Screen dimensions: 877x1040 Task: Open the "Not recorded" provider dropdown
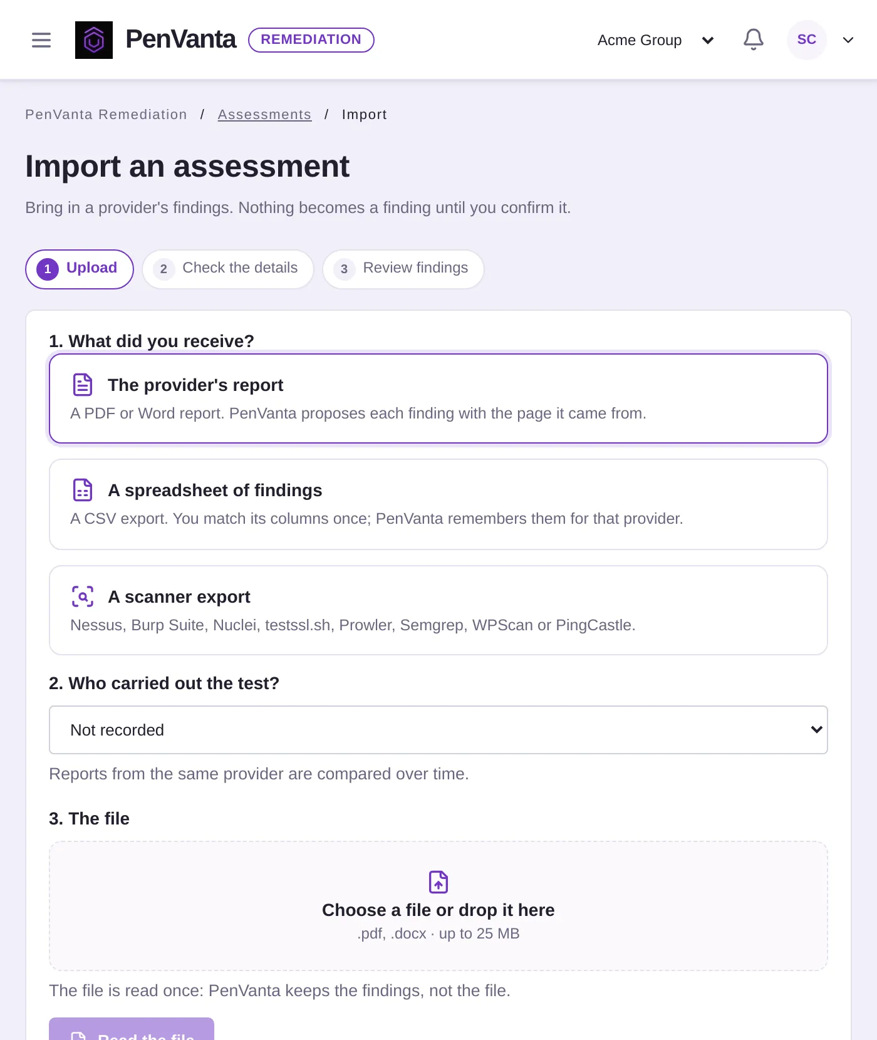(x=438, y=730)
